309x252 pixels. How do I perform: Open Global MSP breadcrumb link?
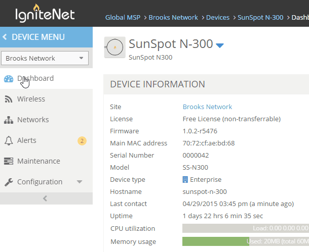(123, 18)
